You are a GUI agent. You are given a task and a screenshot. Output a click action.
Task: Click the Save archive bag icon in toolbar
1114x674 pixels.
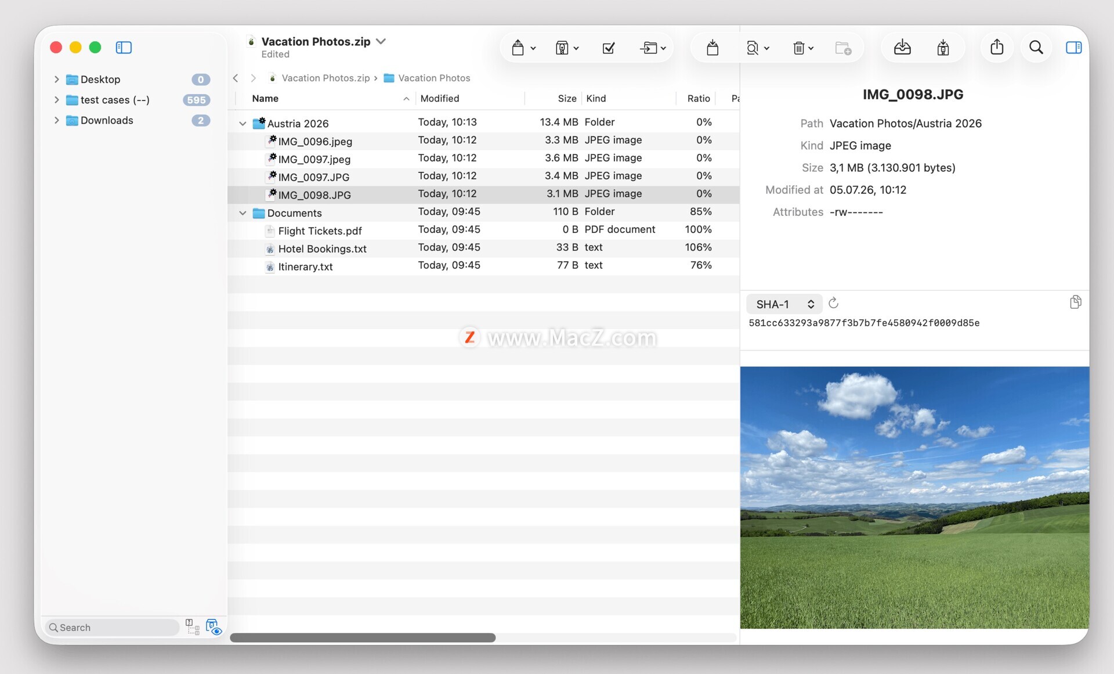pos(518,48)
